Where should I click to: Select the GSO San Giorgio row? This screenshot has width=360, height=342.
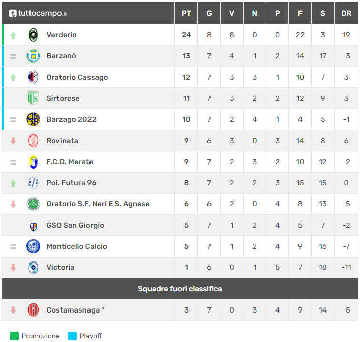pos(75,225)
